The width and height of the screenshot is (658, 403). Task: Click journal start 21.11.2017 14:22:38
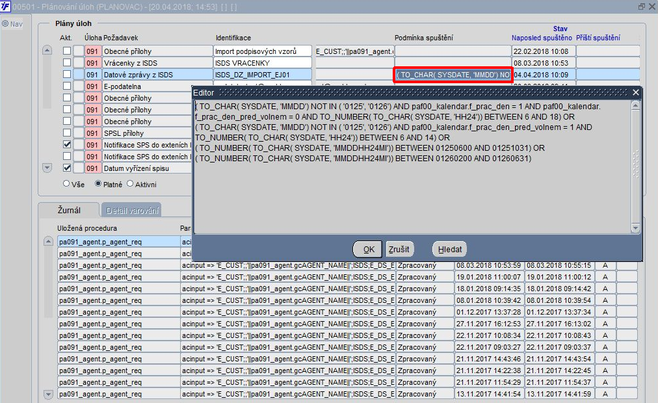[x=490, y=370]
